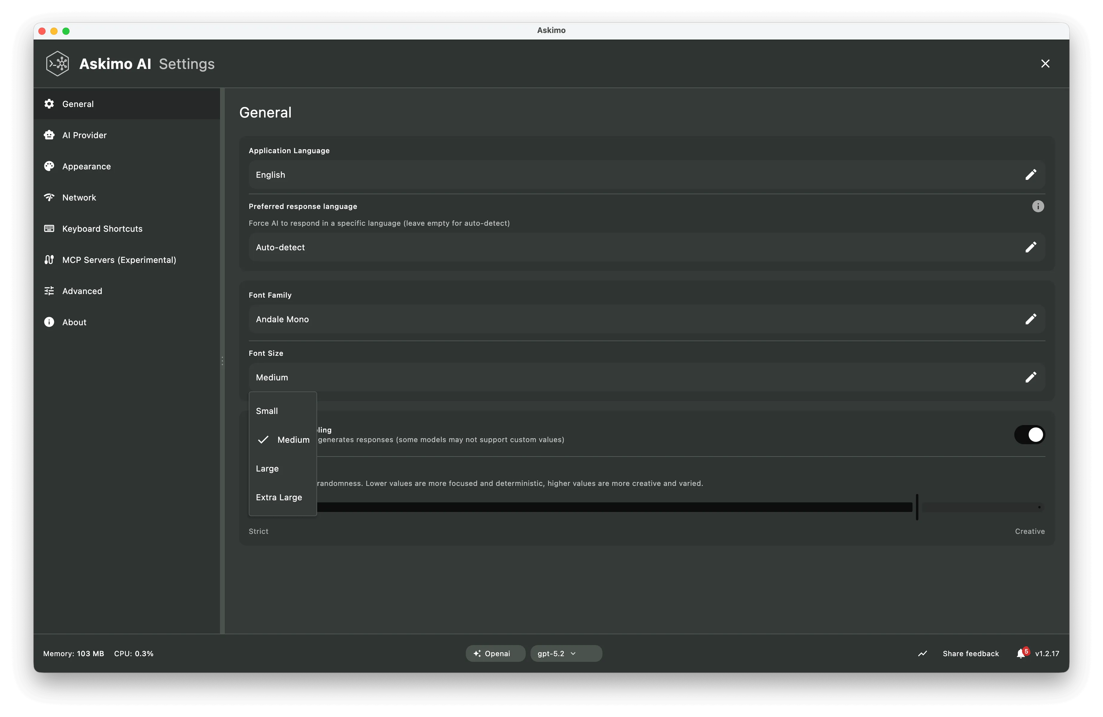
Task: Edit Application Language using the pencil icon
Action: (1031, 175)
